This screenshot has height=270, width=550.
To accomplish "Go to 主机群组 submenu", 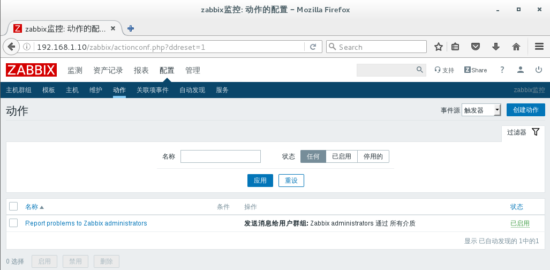I will [19, 90].
